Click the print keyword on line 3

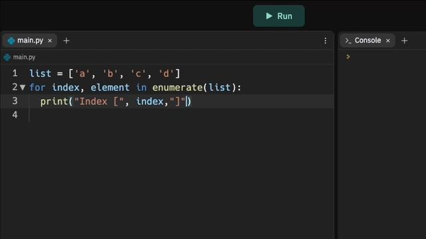(x=54, y=102)
